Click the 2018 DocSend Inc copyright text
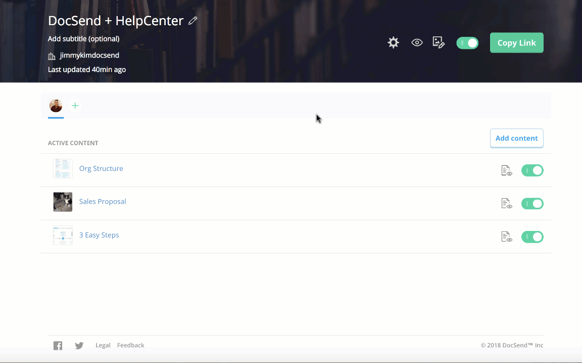Viewport: 582px width, 363px height. coord(512,345)
